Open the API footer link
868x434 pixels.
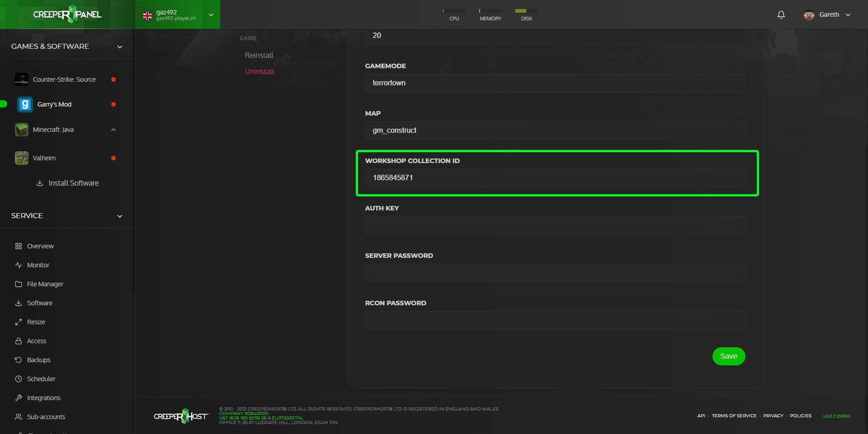[x=701, y=416]
